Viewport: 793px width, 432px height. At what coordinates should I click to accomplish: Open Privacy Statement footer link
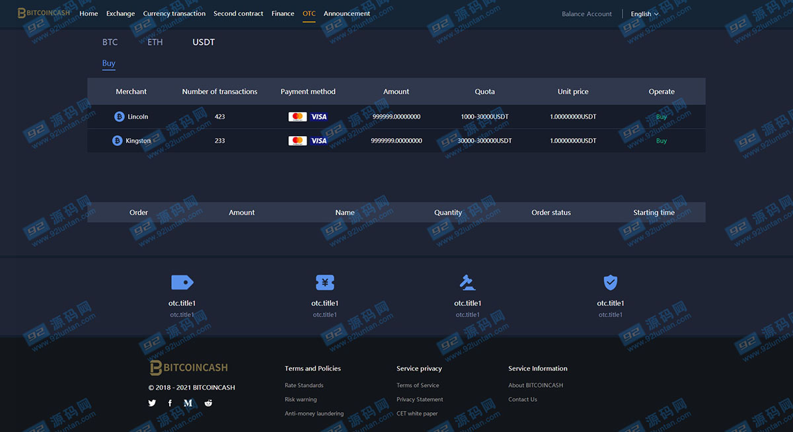click(420, 400)
